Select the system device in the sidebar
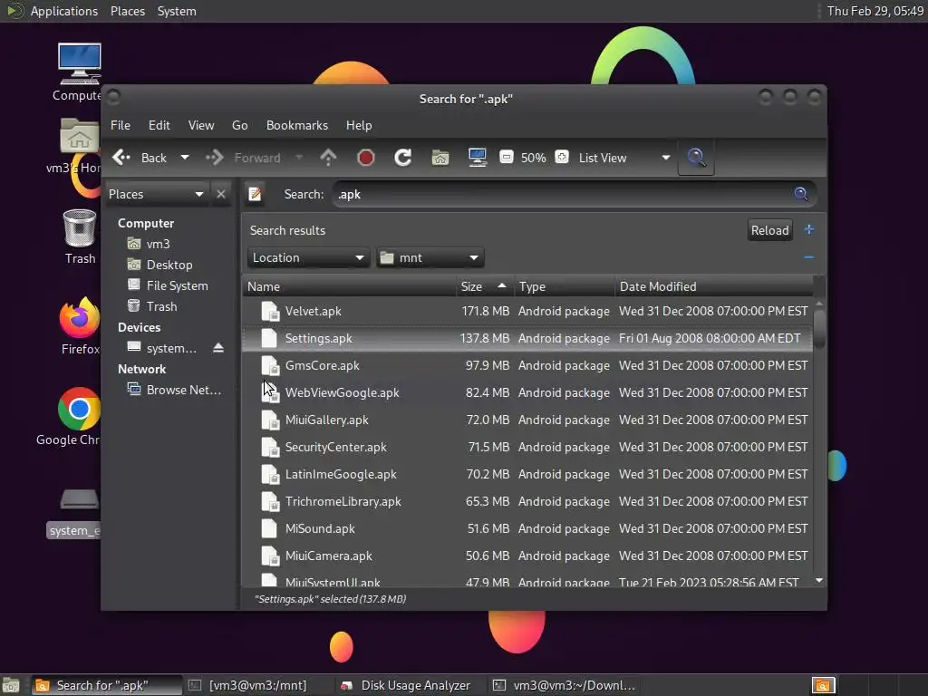Image resolution: width=928 pixels, height=696 pixels. 171,348
